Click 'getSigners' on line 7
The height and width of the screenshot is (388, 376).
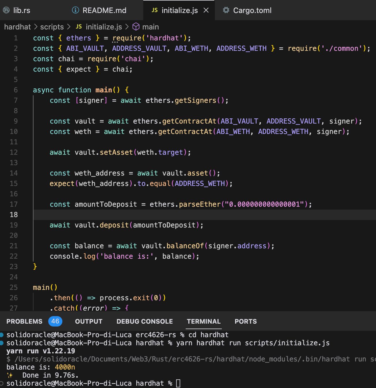(196, 100)
